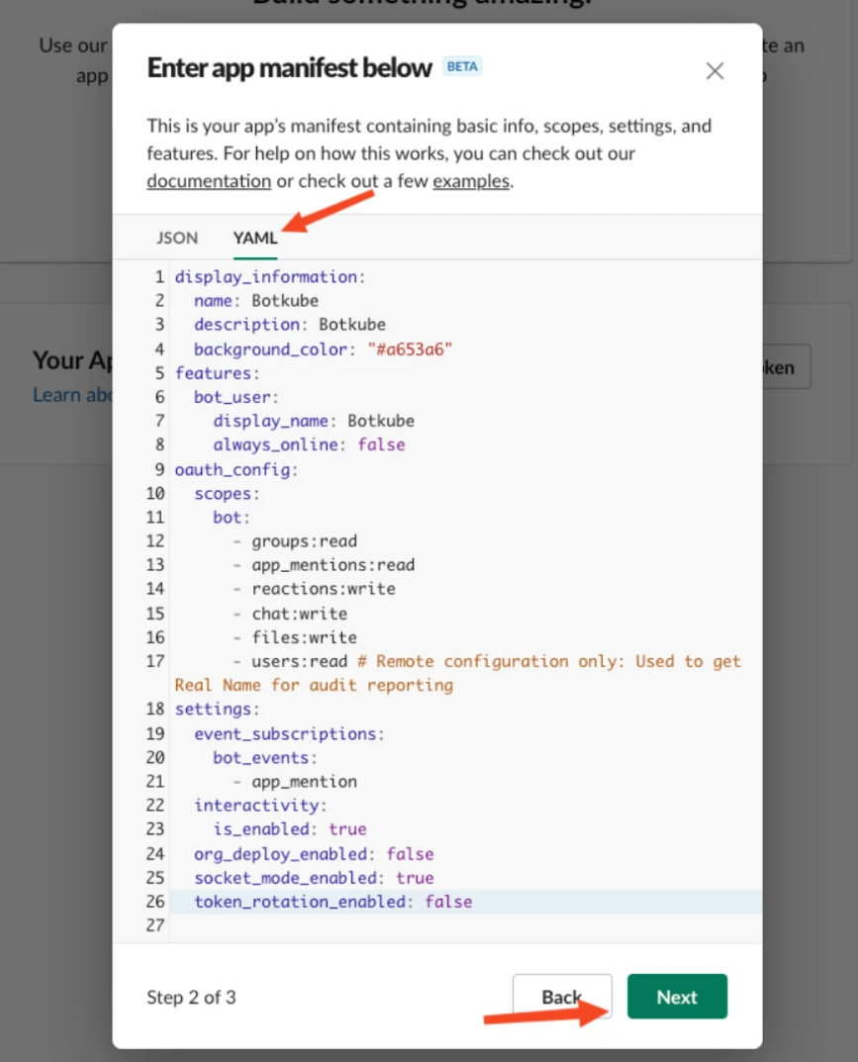Viewport: 858px width, 1062px height.
Task: Switch to the JSON tab
Action: click(177, 238)
